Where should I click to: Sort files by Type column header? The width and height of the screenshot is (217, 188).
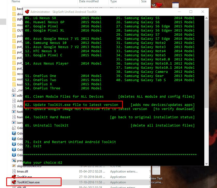[x=114, y=1]
